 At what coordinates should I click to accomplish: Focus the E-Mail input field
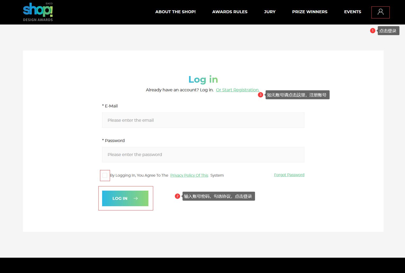(203, 120)
